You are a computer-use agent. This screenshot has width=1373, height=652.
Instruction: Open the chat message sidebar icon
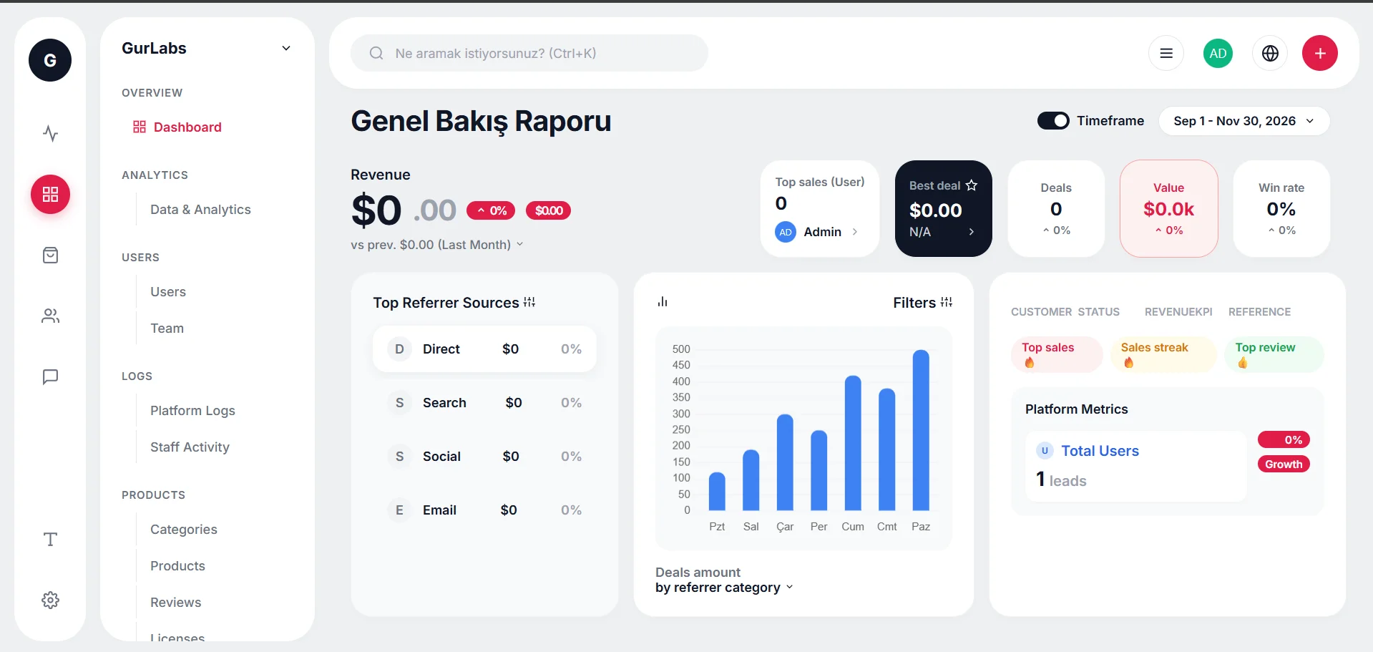point(50,376)
